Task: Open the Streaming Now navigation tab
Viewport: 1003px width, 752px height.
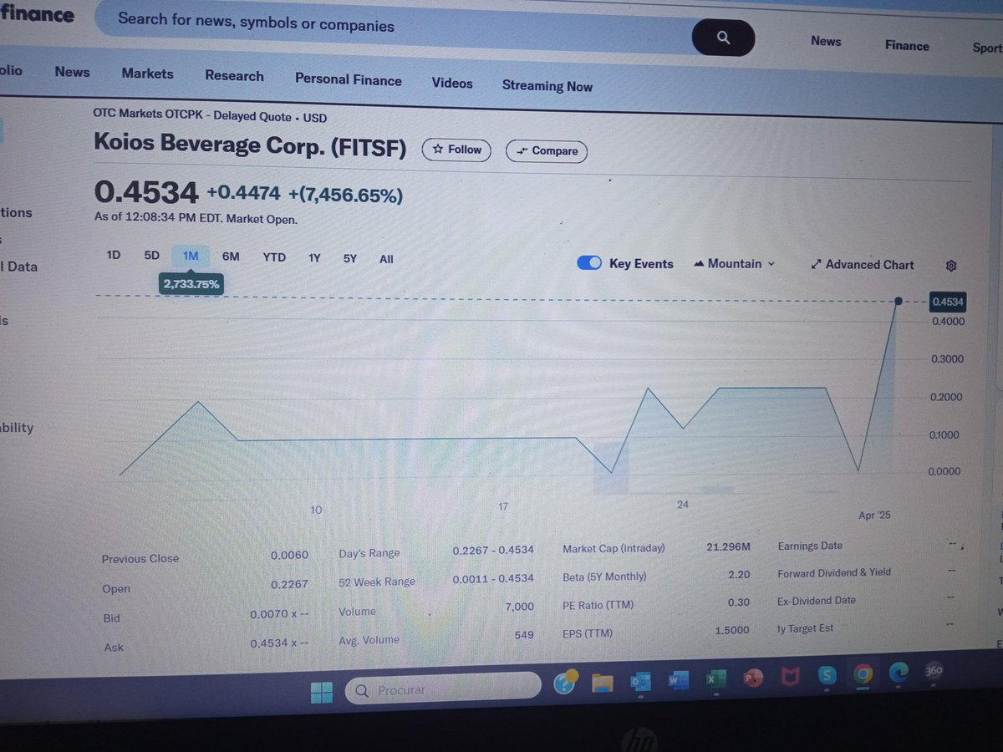Action: [x=547, y=85]
